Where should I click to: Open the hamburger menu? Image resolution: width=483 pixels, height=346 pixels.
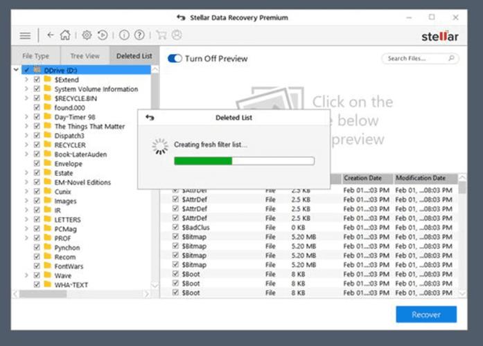[25, 36]
